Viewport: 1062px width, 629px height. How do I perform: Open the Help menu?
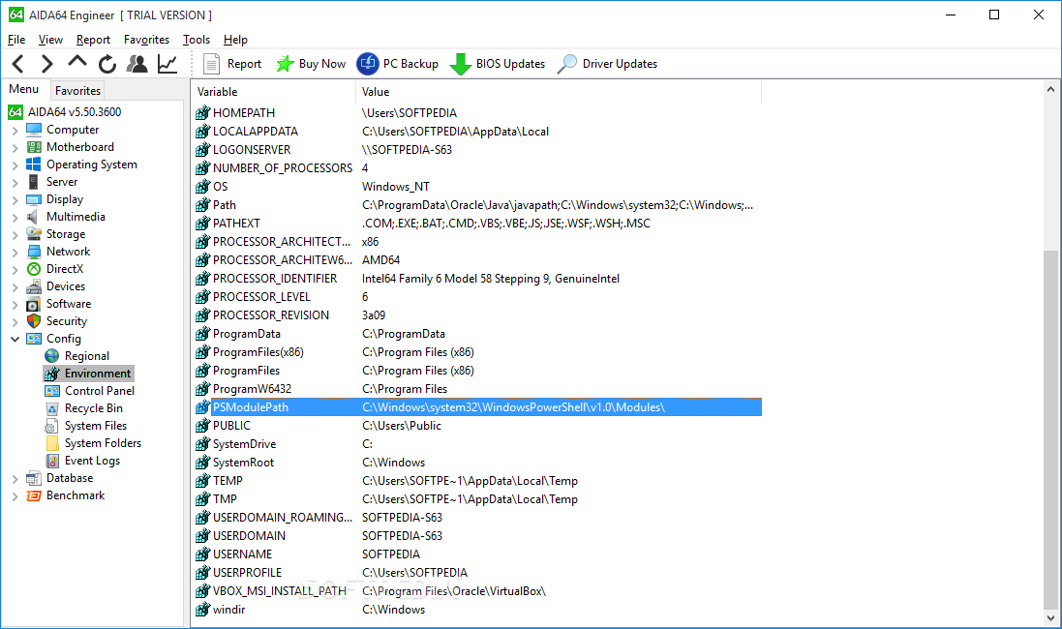point(235,40)
